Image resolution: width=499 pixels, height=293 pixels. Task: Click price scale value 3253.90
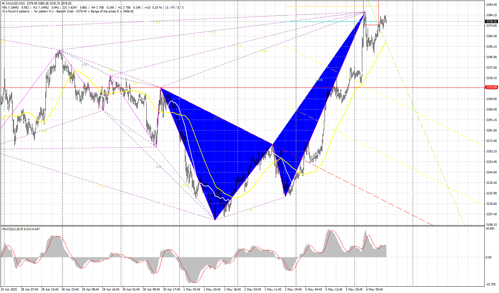pos(491,162)
